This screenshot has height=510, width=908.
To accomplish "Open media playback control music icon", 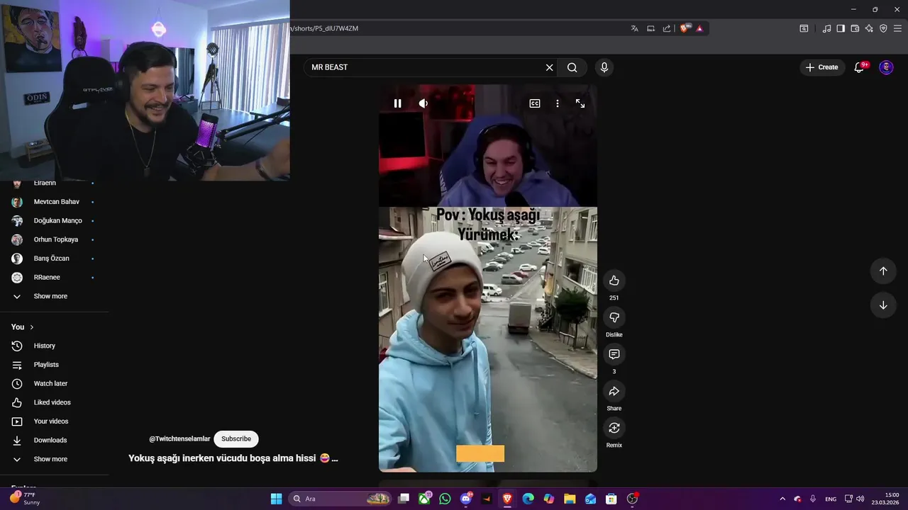I will click(826, 28).
